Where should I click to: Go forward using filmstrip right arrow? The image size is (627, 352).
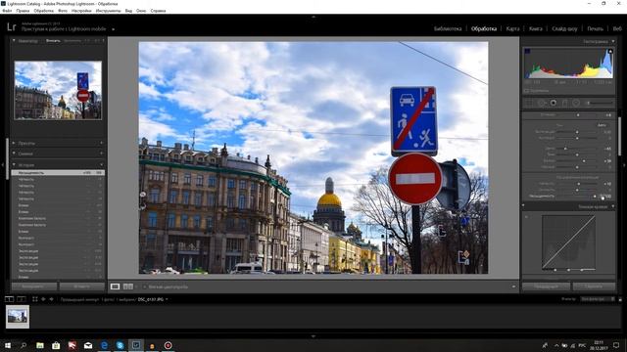point(51,299)
